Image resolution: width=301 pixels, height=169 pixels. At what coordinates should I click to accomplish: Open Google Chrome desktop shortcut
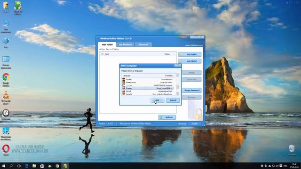6,79
